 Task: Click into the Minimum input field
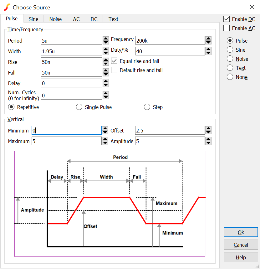66,131
